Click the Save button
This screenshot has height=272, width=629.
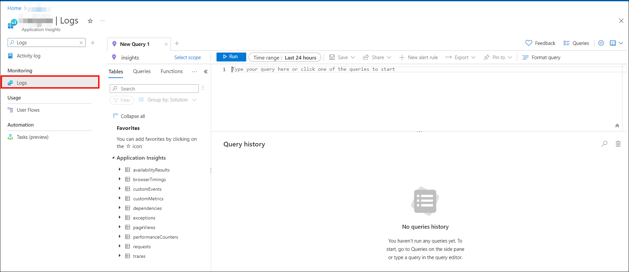(x=339, y=58)
